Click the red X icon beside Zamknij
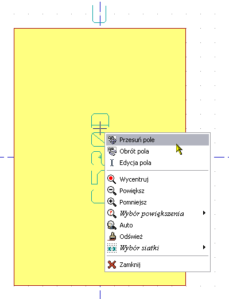This screenshot has width=229, height=299. [112, 265]
